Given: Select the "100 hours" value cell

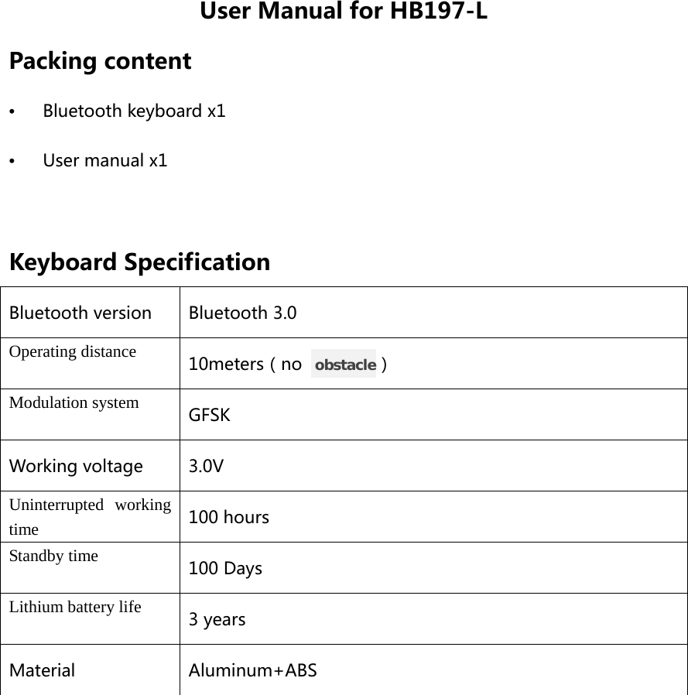Looking at the screenshot, I should [x=229, y=517].
